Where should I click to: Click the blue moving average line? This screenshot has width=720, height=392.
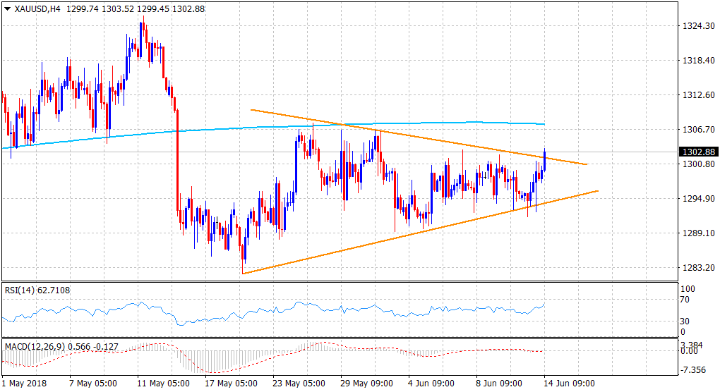tap(212, 130)
